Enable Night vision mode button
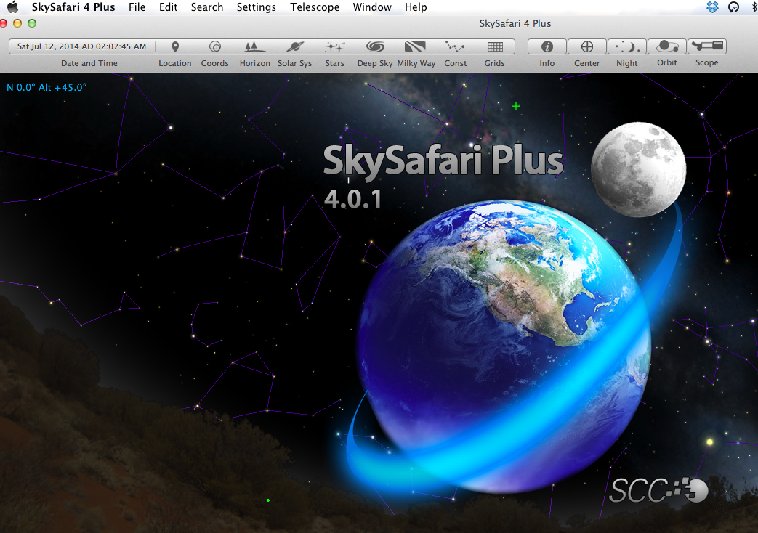Viewport: 758px width, 533px height. 627,46
